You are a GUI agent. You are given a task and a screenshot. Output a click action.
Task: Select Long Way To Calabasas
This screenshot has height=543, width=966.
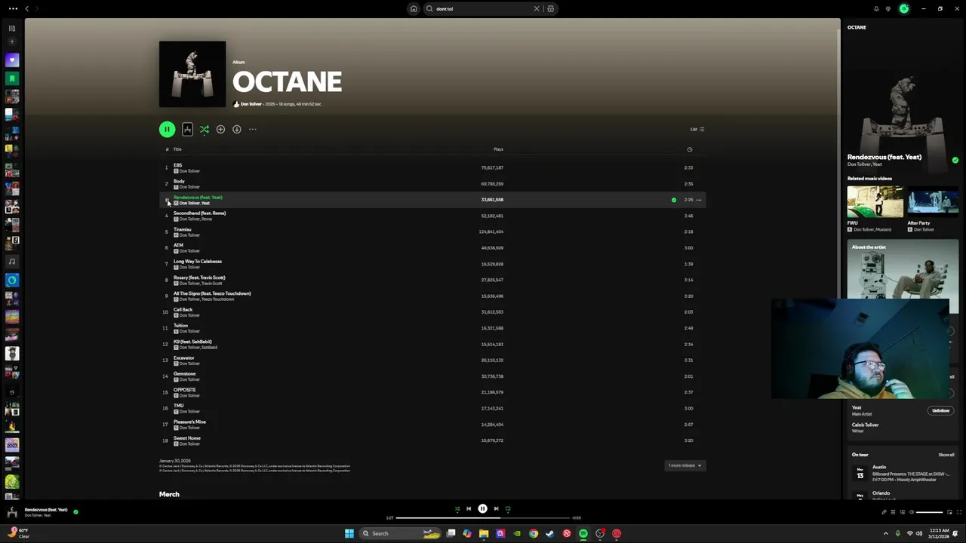point(432,264)
